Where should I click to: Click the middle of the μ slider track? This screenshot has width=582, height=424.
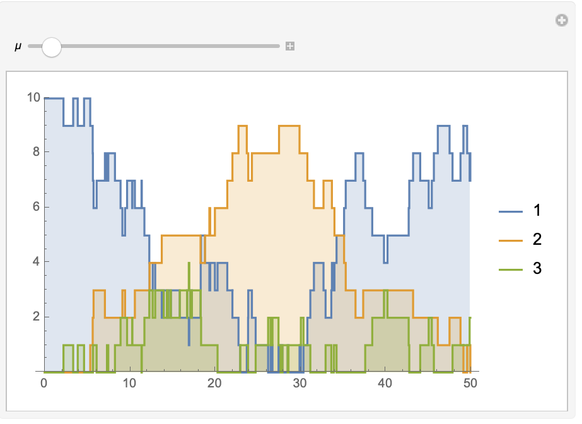click(154, 46)
